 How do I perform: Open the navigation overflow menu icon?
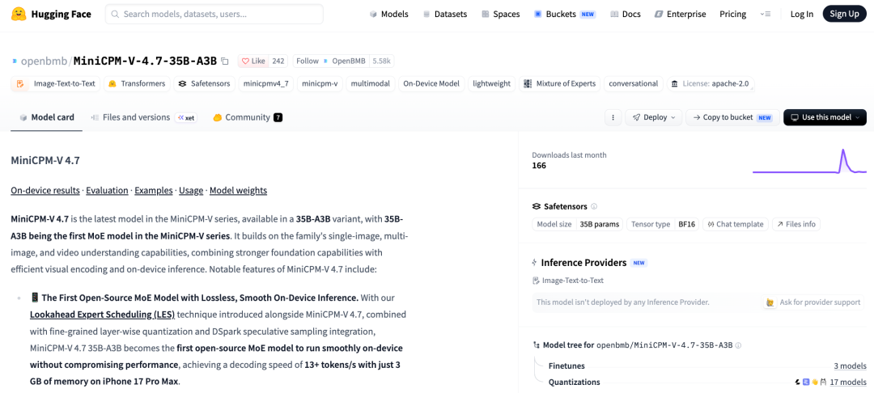pyautogui.click(x=766, y=15)
